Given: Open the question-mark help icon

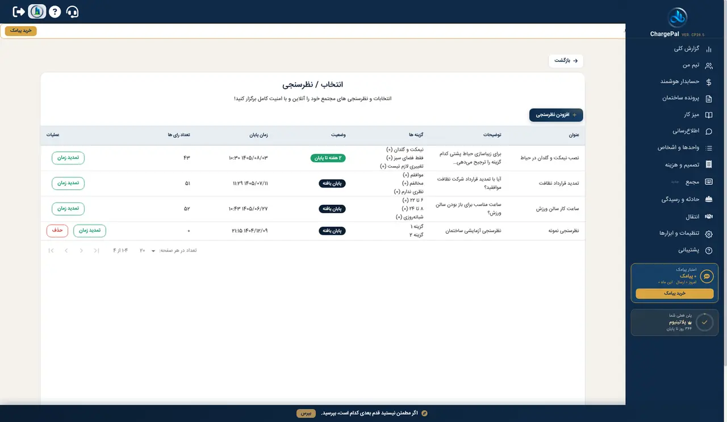Looking at the screenshot, I should coord(55,11).
